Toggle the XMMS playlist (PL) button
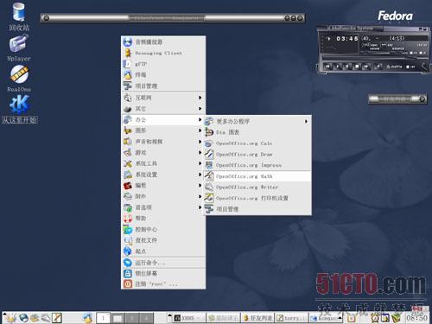This screenshot has height=324, width=432. pyautogui.click(x=422, y=53)
